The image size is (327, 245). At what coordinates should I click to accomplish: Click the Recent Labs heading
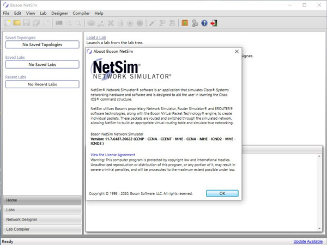point(16,77)
